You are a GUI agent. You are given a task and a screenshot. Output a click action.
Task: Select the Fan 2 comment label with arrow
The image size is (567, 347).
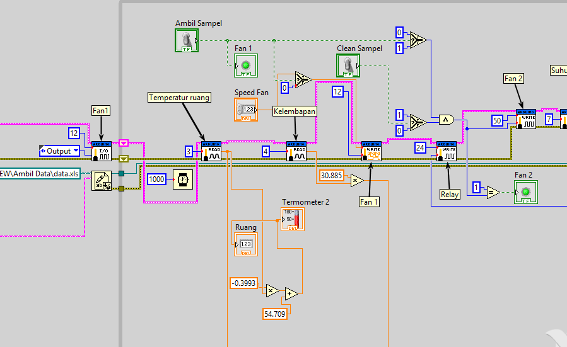coord(513,78)
